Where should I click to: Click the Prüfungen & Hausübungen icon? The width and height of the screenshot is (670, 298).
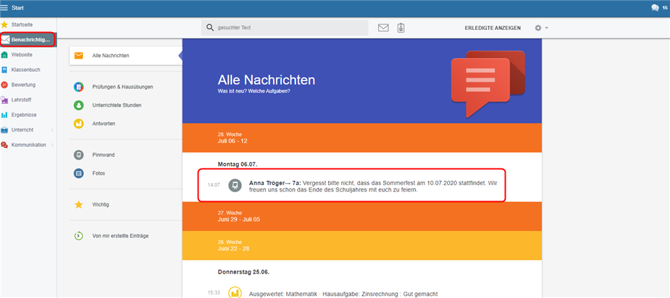tap(79, 86)
